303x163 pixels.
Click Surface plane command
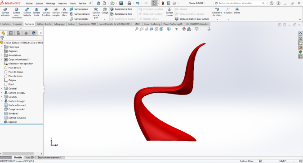79,9
